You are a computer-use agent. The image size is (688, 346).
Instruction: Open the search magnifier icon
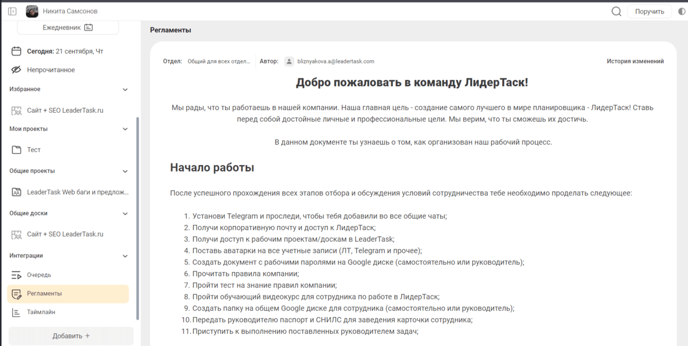pos(616,11)
